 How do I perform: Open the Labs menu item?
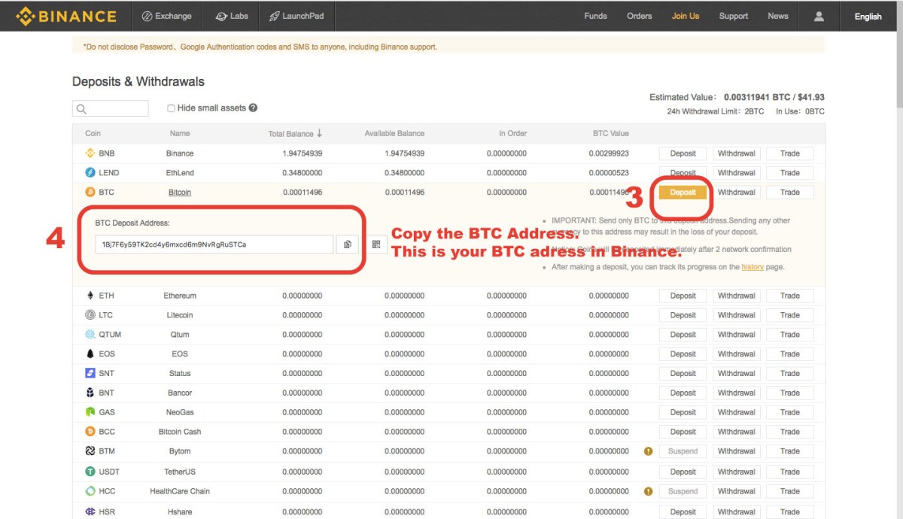(x=232, y=16)
